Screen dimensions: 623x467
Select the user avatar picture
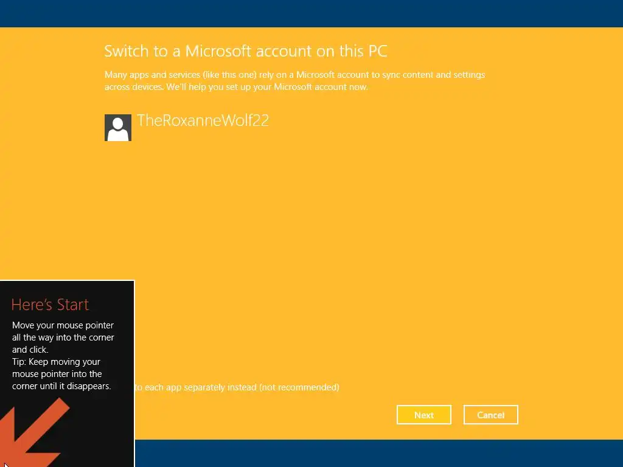pyautogui.click(x=118, y=128)
